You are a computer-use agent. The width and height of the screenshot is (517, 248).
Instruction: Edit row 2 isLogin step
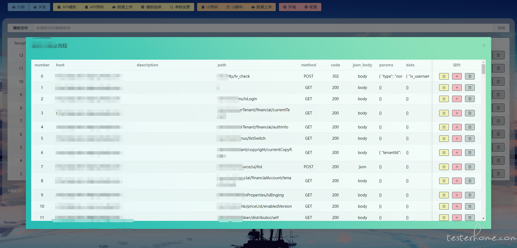point(444,99)
